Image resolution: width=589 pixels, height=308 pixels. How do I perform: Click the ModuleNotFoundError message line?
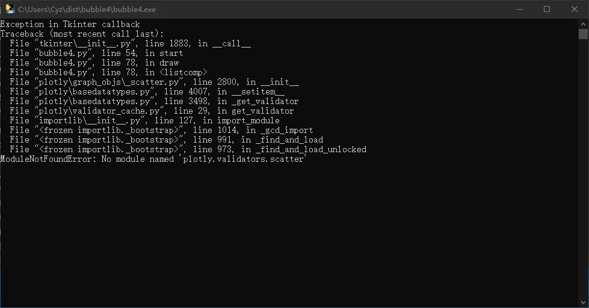153,159
